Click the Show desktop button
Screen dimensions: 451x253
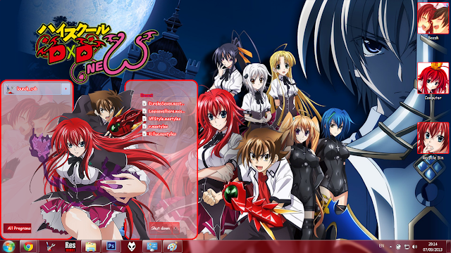[448, 247]
